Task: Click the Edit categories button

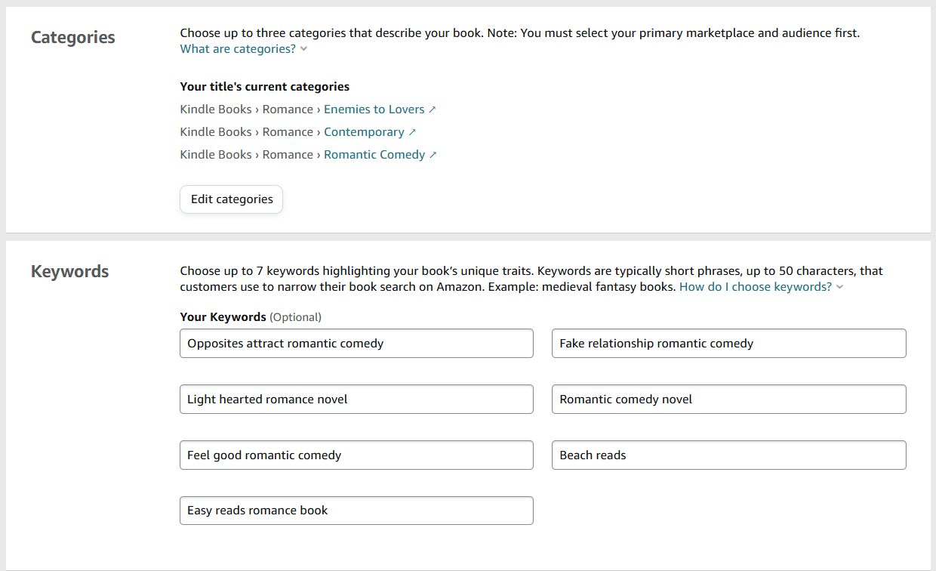Action: (232, 199)
